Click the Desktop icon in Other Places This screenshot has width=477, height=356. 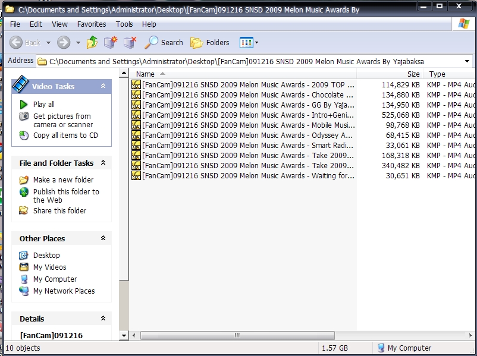click(24, 255)
